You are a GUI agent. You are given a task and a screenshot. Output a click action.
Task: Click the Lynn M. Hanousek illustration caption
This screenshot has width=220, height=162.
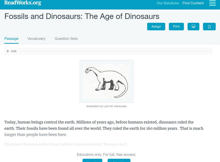(106, 106)
